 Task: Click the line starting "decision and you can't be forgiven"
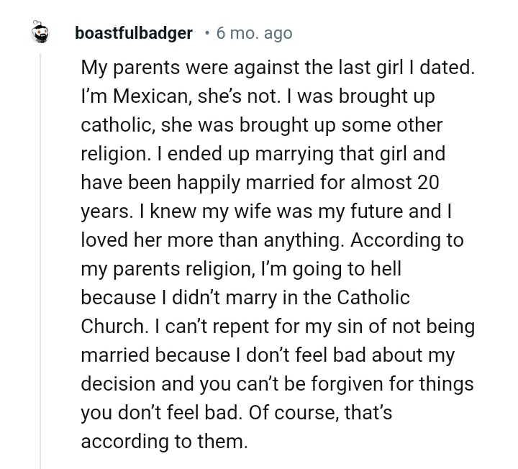click(277, 383)
